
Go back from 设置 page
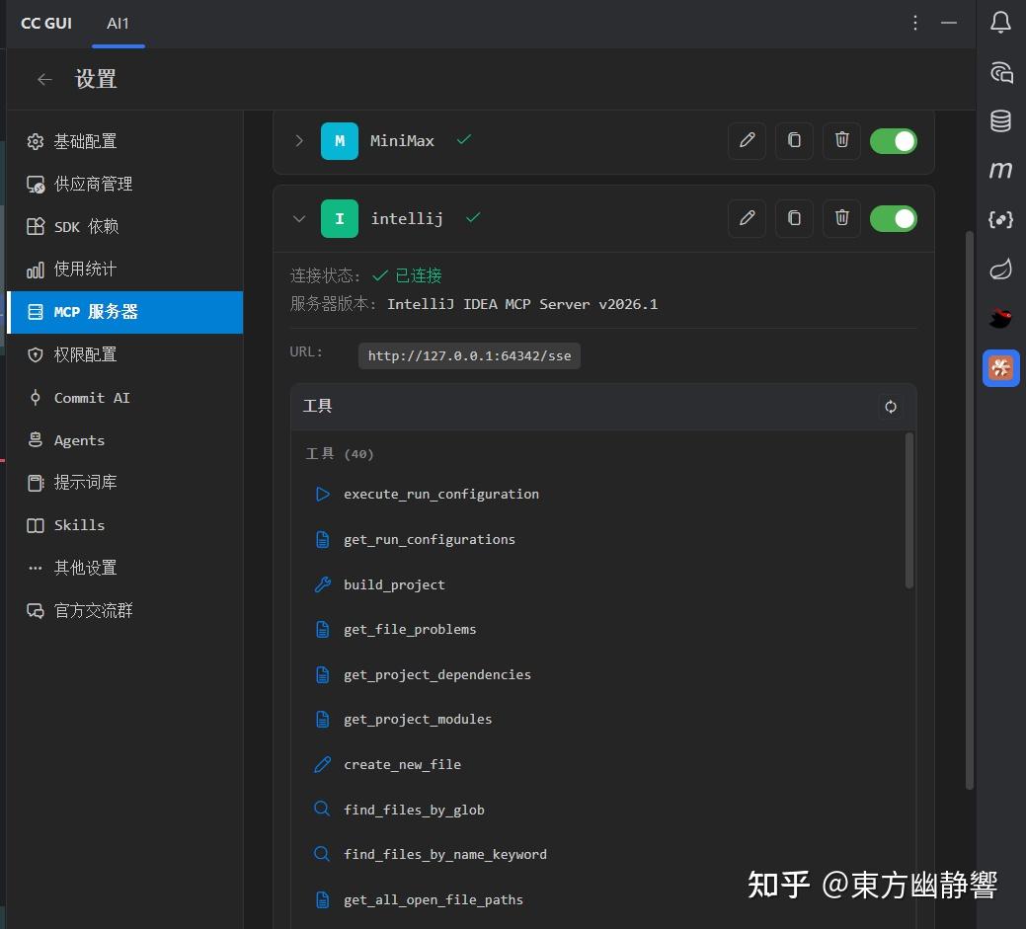[44, 79]
